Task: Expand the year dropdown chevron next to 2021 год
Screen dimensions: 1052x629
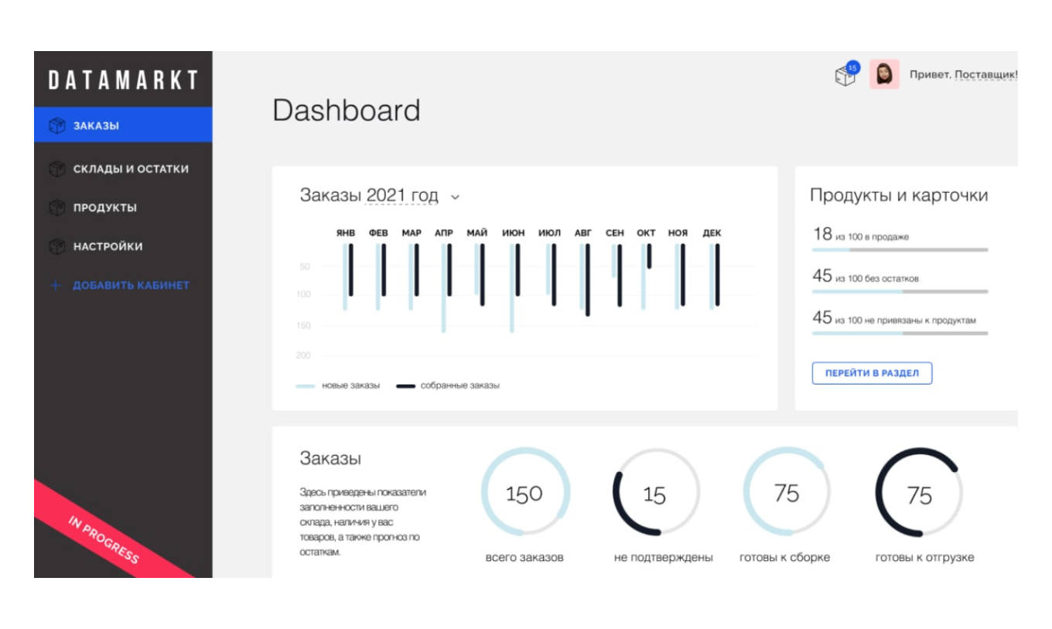Action: coord(456,197)
